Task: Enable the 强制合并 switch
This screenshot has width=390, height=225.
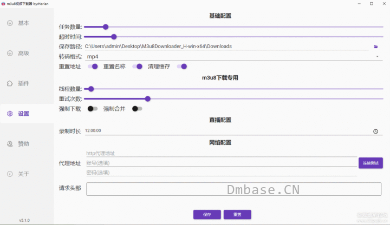Action: 137,109
